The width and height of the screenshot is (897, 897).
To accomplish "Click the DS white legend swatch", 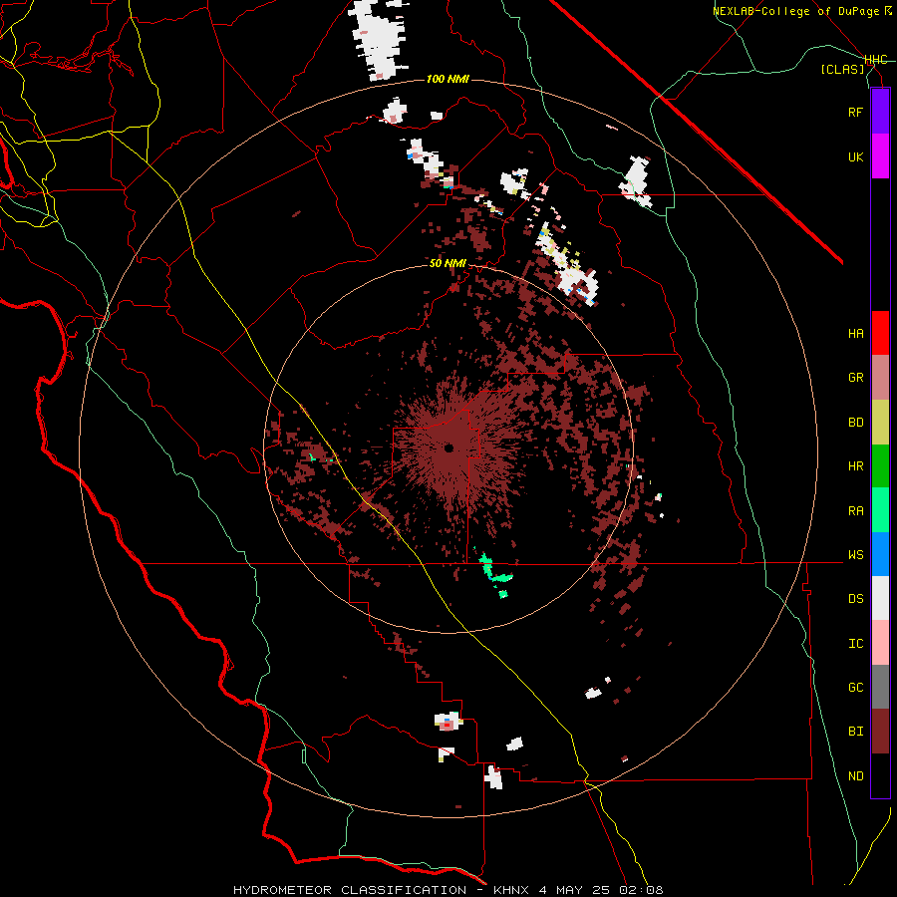I will (x=880, y=598).
